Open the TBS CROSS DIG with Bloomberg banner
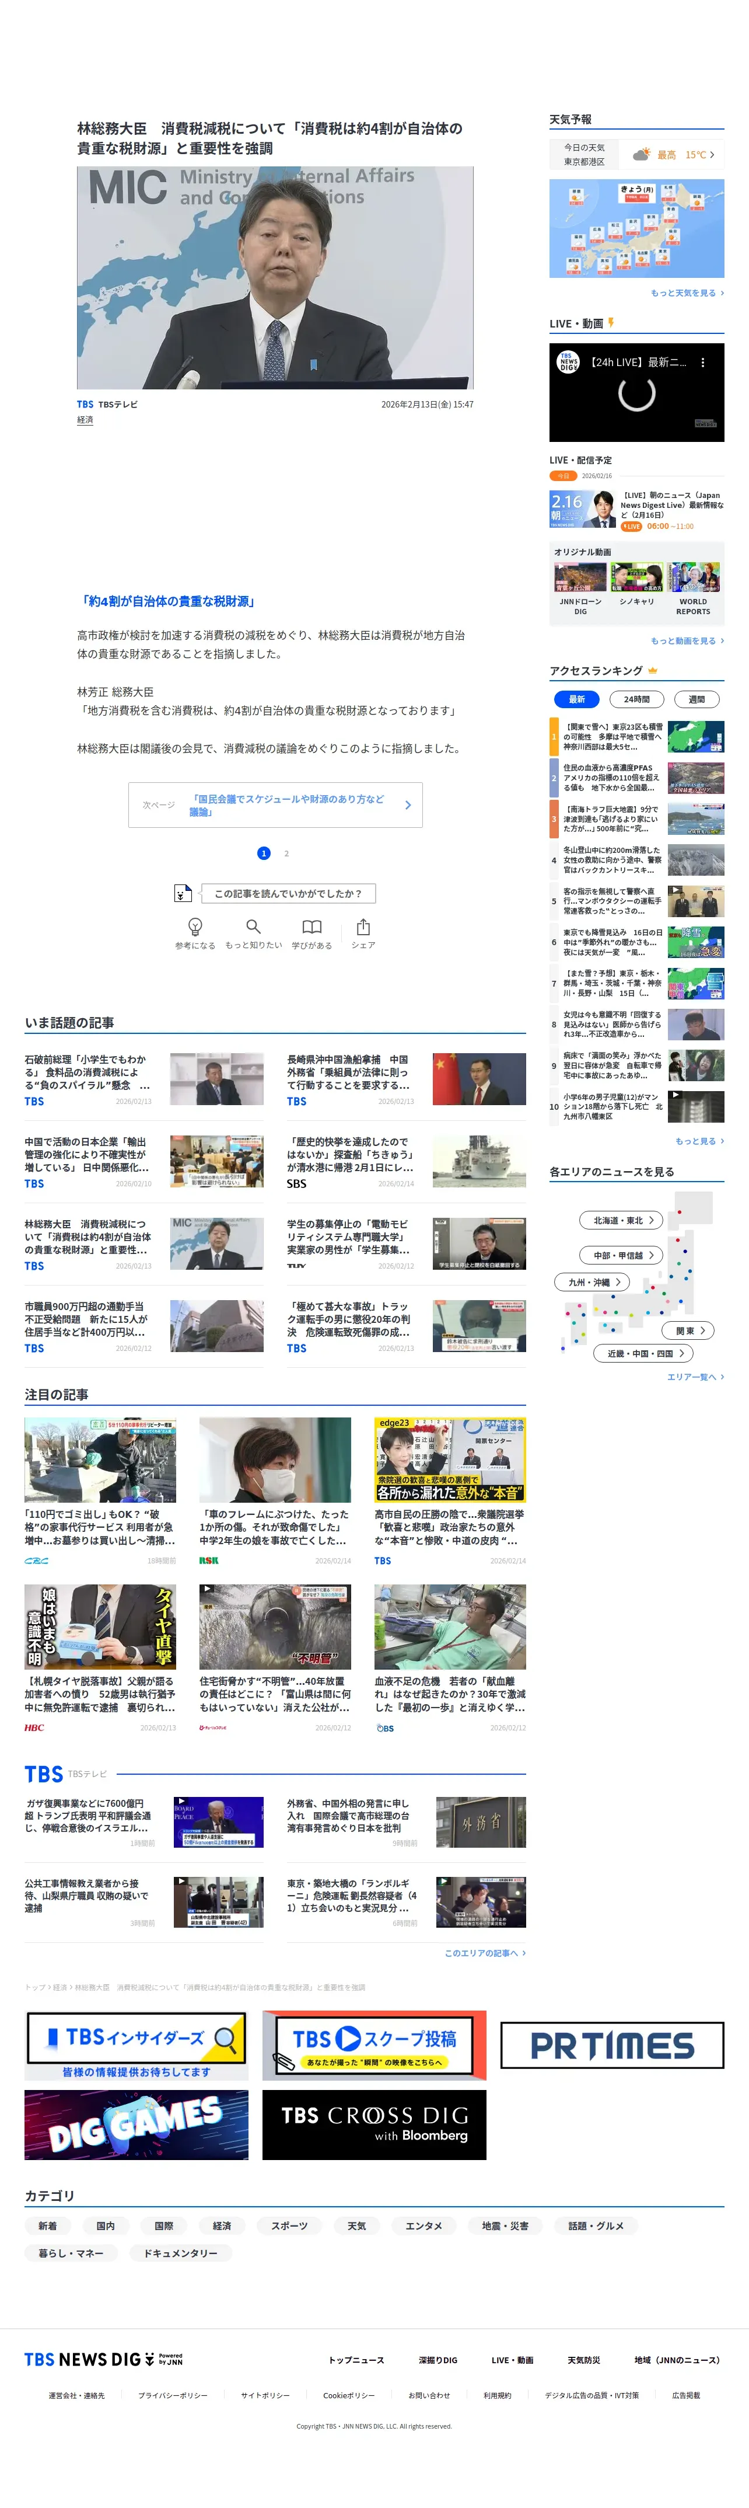749x2508 pixels. (373, 2124)
